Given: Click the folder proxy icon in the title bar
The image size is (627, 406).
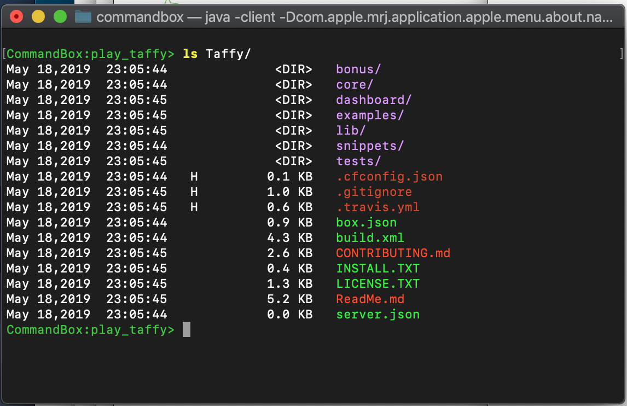Looking at the screenshot, I should point(83,17).
